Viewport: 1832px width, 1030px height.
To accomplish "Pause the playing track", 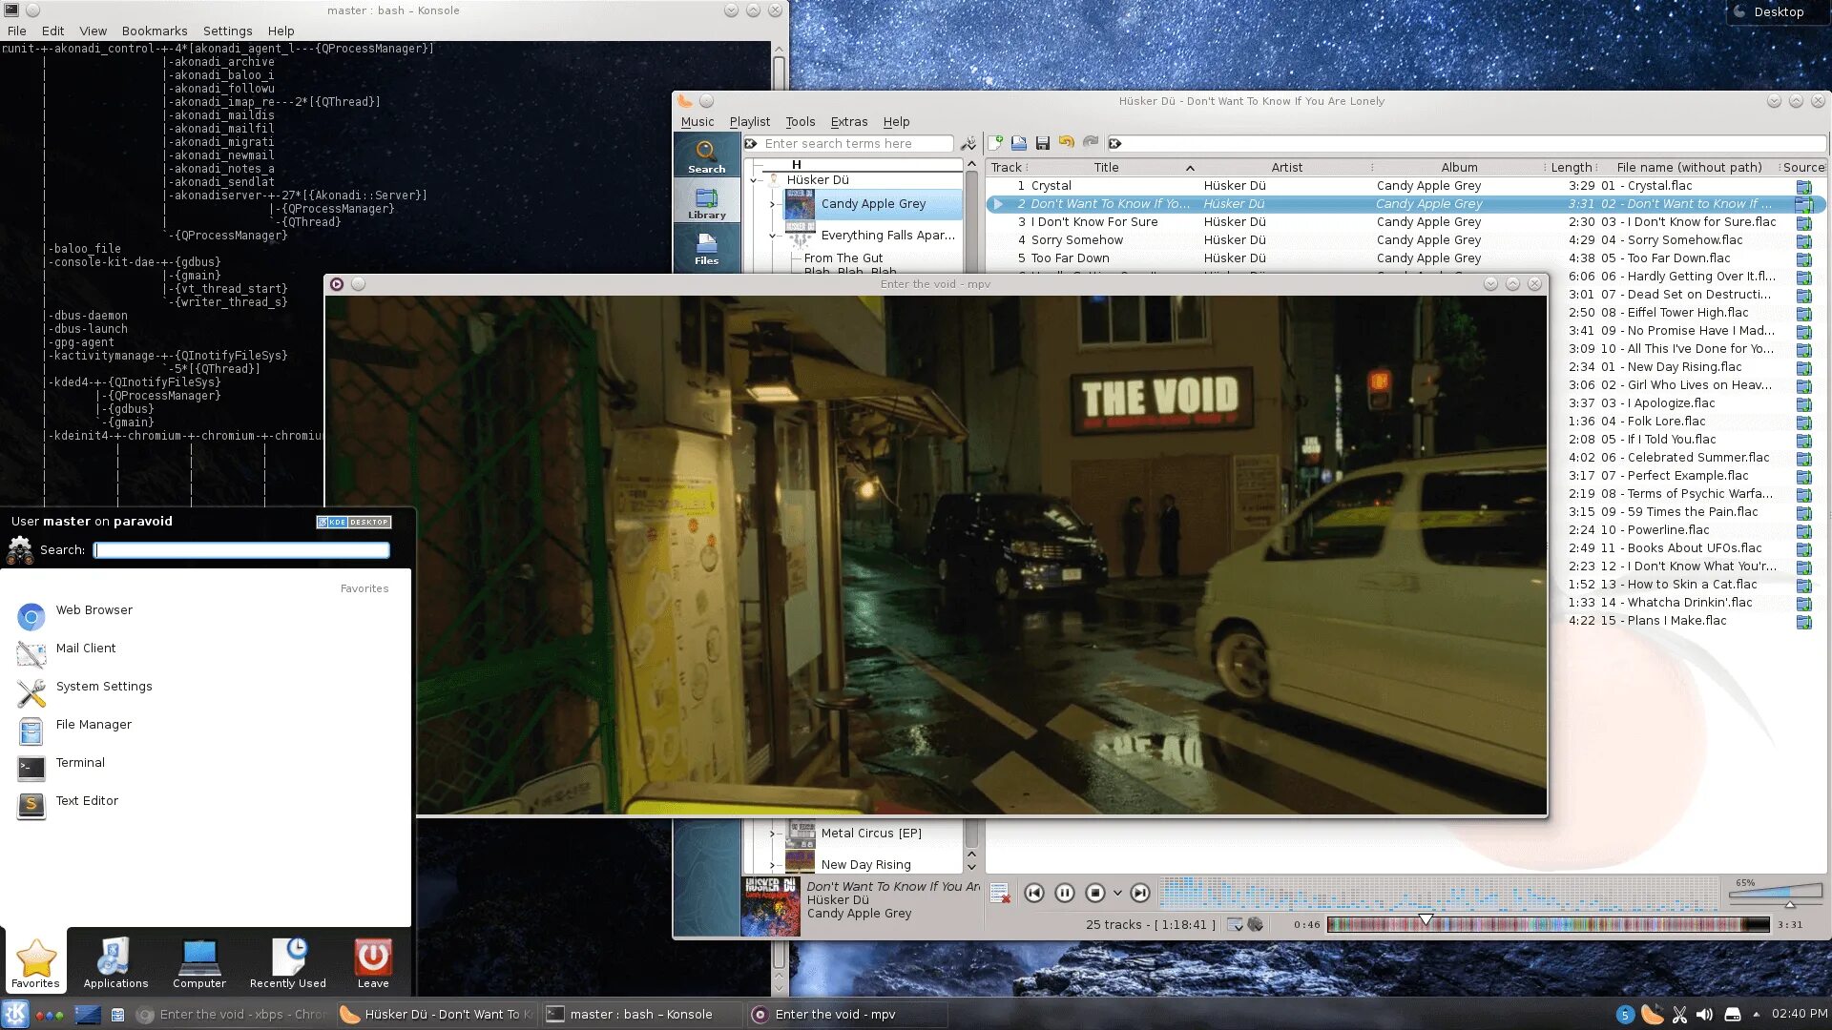I will (1065, 894).
